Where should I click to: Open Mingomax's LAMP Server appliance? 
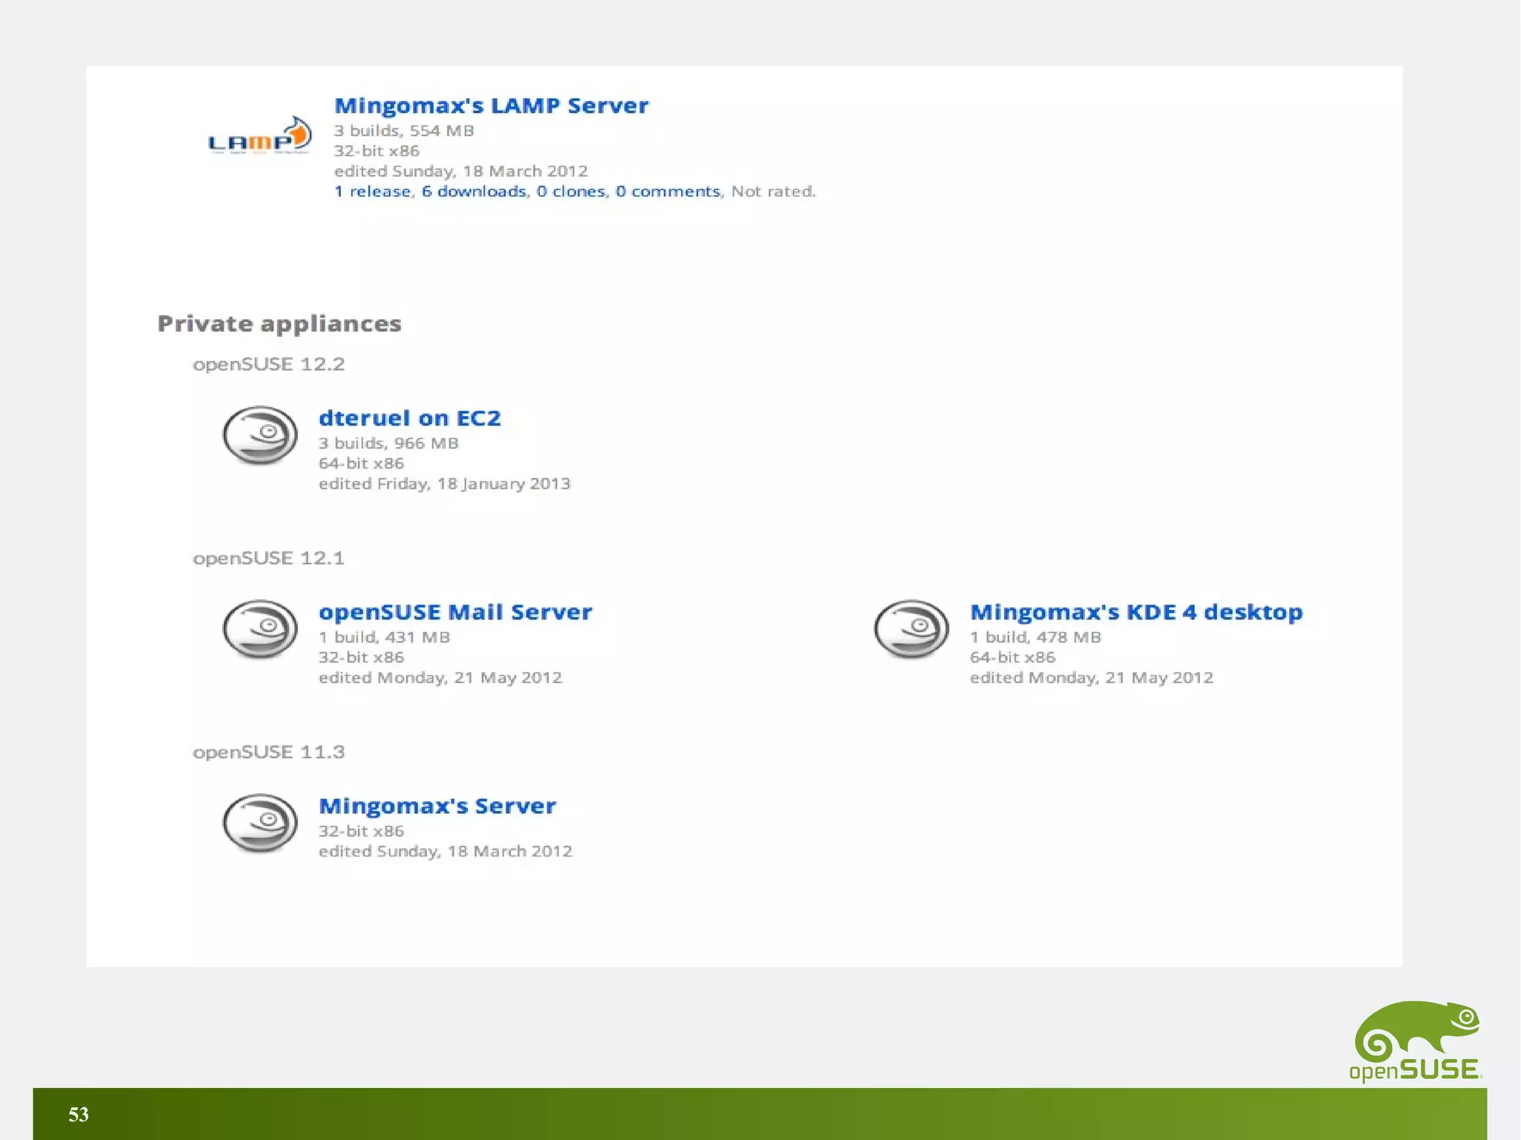click(491, 106)
